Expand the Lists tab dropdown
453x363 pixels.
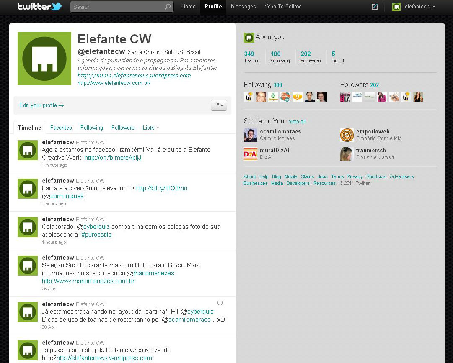151,128
